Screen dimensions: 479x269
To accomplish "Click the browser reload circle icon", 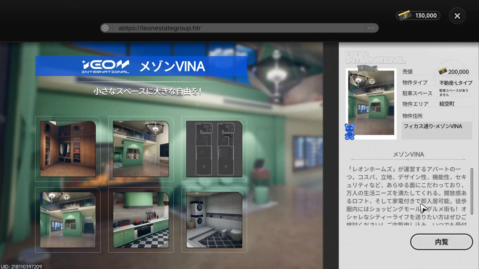I will click(x=105, y=28).
